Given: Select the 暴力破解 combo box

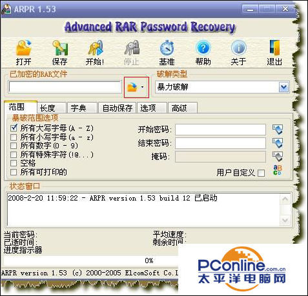Looking at the screenshot, I should [222, 87].
